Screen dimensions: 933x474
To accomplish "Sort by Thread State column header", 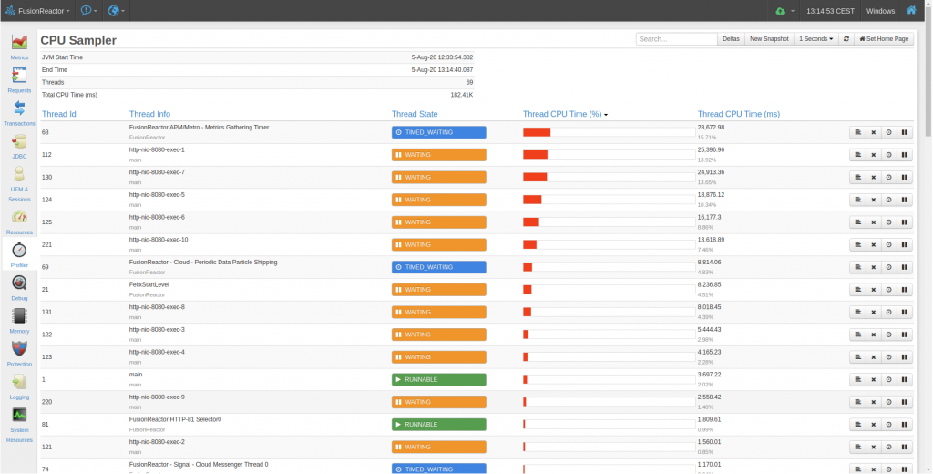I will 415,114.
